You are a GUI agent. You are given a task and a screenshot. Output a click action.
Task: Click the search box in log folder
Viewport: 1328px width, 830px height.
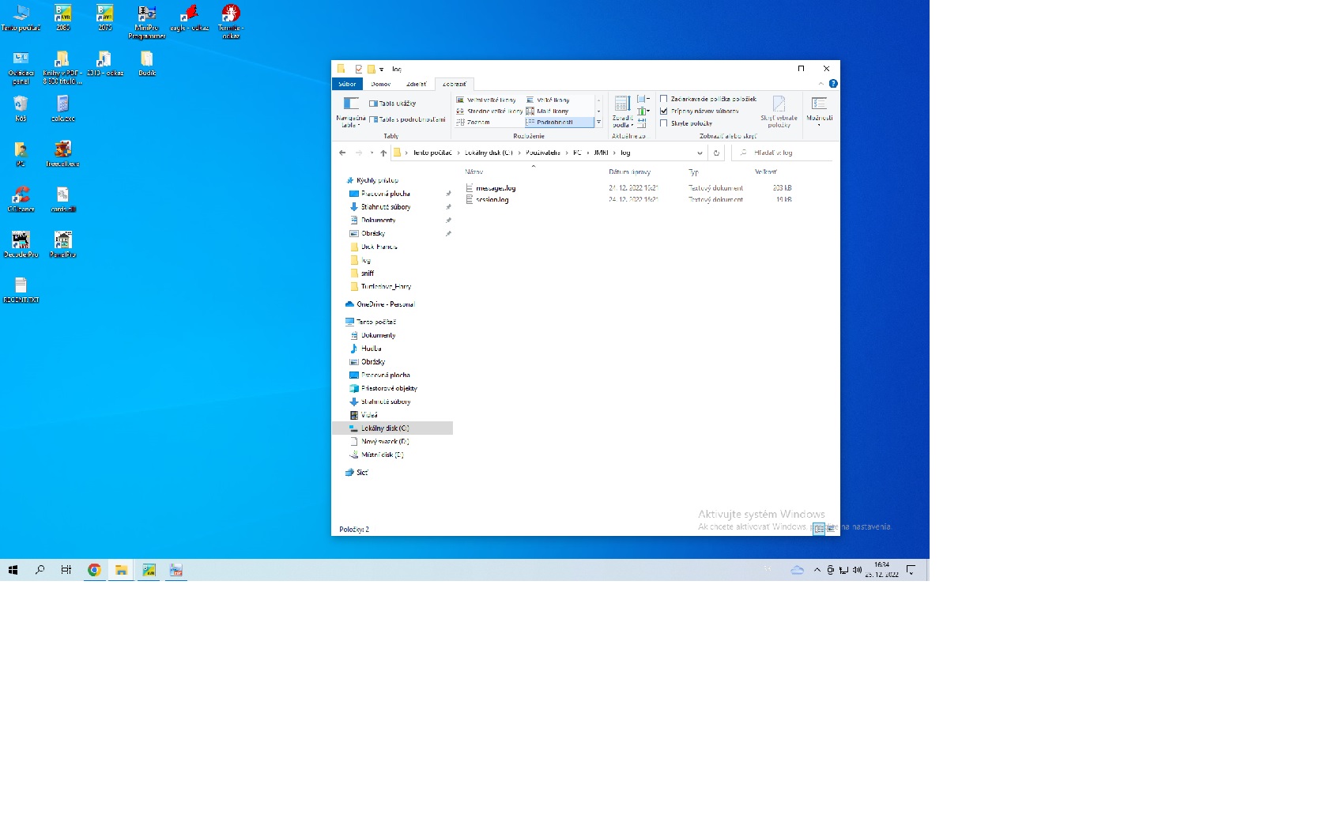(x=787, y=153)
